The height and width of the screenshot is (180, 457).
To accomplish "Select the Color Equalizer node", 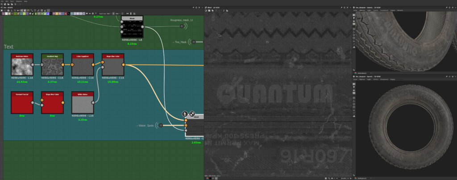I will [83, 64].
